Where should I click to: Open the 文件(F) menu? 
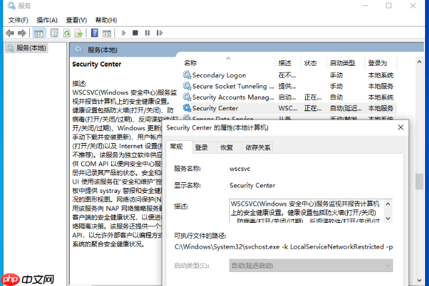coord(18,20)
